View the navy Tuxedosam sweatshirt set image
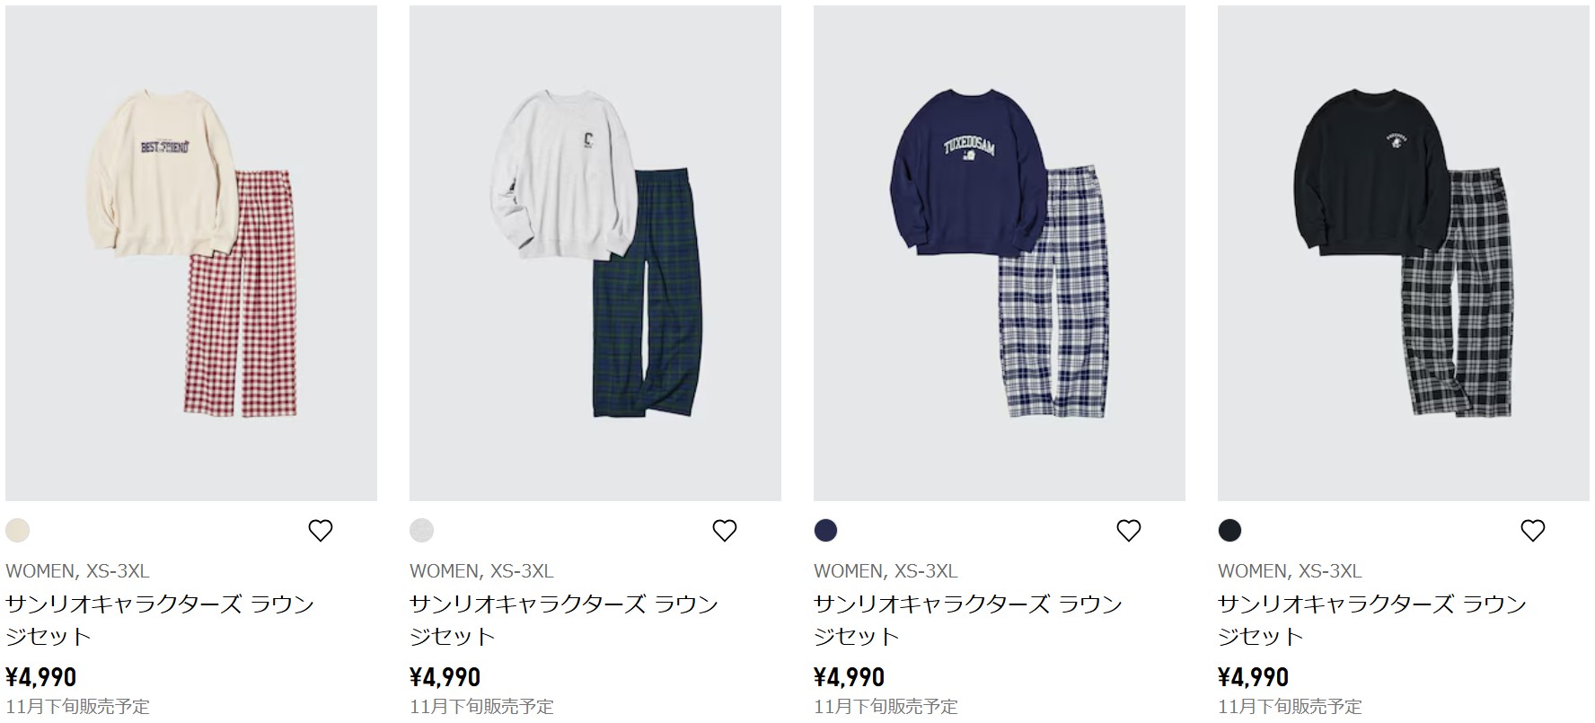 coord(1000,253)
